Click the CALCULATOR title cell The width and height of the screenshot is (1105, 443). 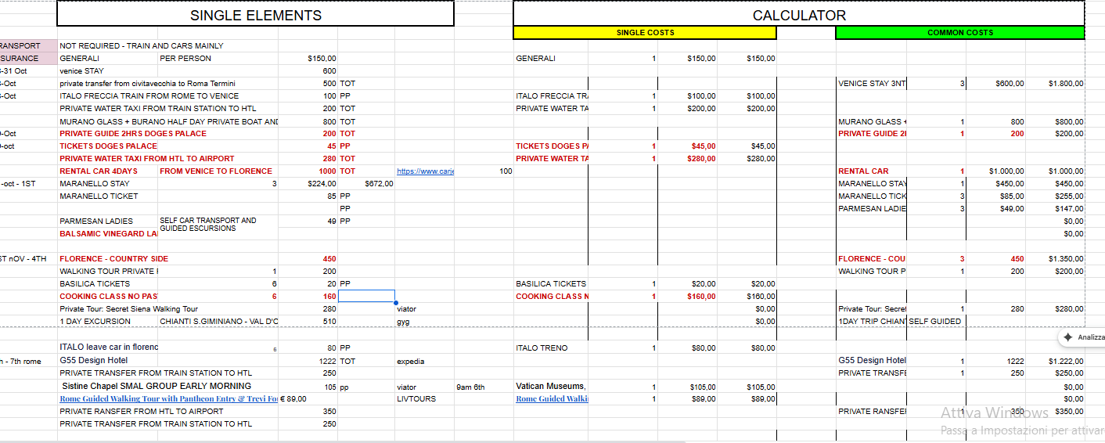[x=798, y=15]
